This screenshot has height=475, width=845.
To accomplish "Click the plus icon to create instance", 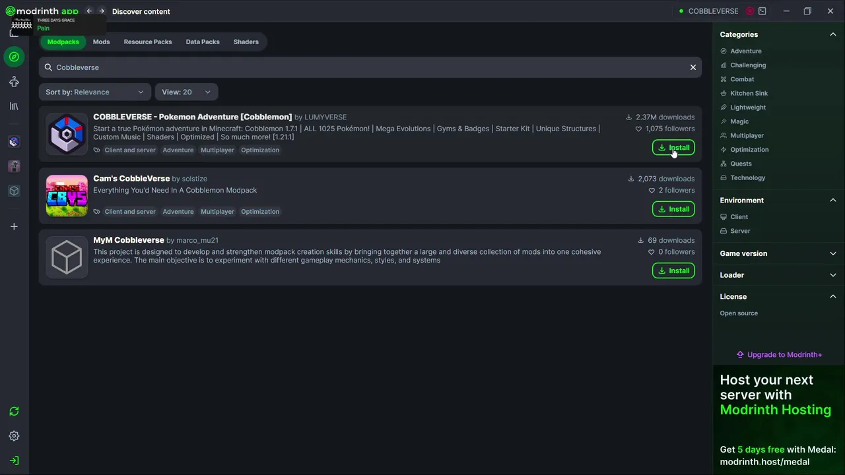I will pyautogui.click(x=14, y=226).
